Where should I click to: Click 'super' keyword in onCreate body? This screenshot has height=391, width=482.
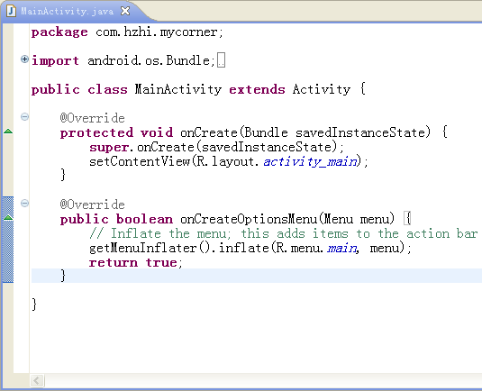pyautogui.click(x=109, y=148)
